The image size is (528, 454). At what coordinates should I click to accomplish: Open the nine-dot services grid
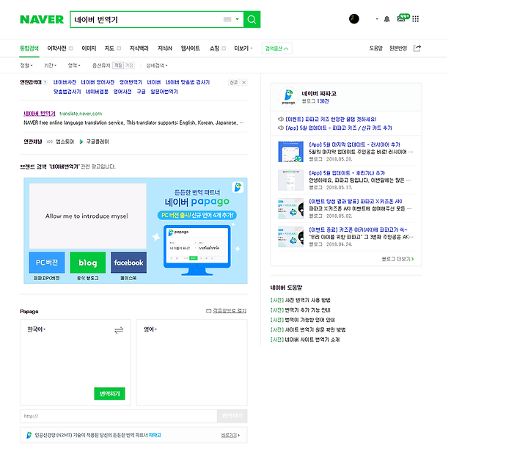tap(416, 19)
